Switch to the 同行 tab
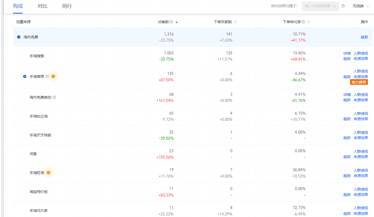The image size is (374, 217). tap(67, 6)
